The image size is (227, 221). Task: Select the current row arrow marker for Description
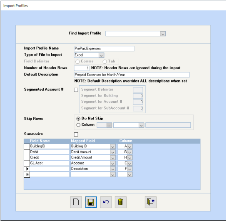point(27,169)
